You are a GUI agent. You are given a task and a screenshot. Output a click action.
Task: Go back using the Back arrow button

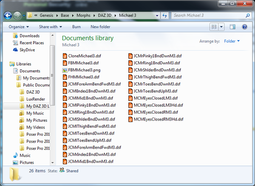(x=8, y=16)
